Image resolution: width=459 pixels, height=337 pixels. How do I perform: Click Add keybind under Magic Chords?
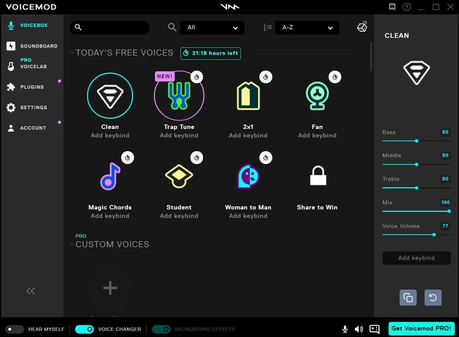[x=110, y=216]
